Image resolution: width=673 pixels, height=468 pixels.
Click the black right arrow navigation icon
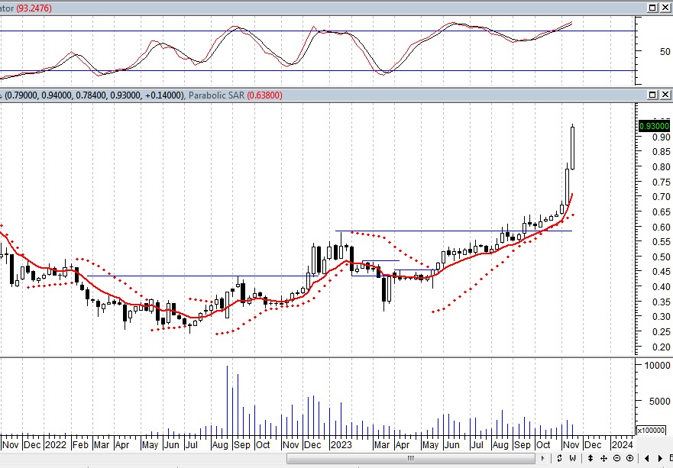(661, 458)
